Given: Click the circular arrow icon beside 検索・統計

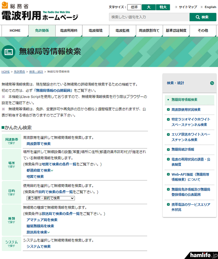Looking at the screenshot, I should click(x=212, y=83).
